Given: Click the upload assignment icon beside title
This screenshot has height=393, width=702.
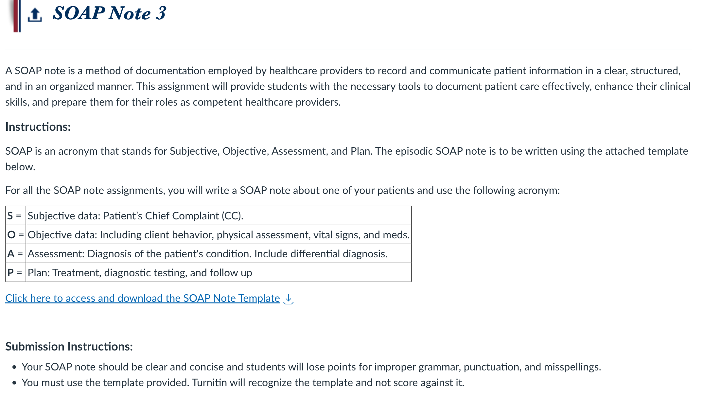Looking at the screenshot, I should 35,15.
